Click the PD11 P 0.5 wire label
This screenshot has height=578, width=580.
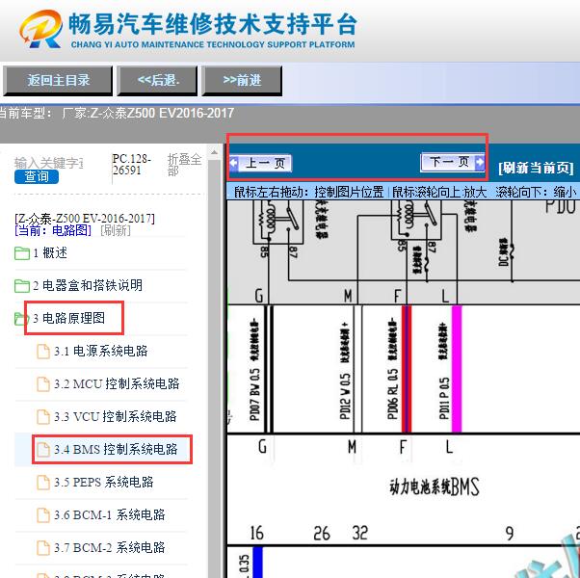tap(444, 398)
